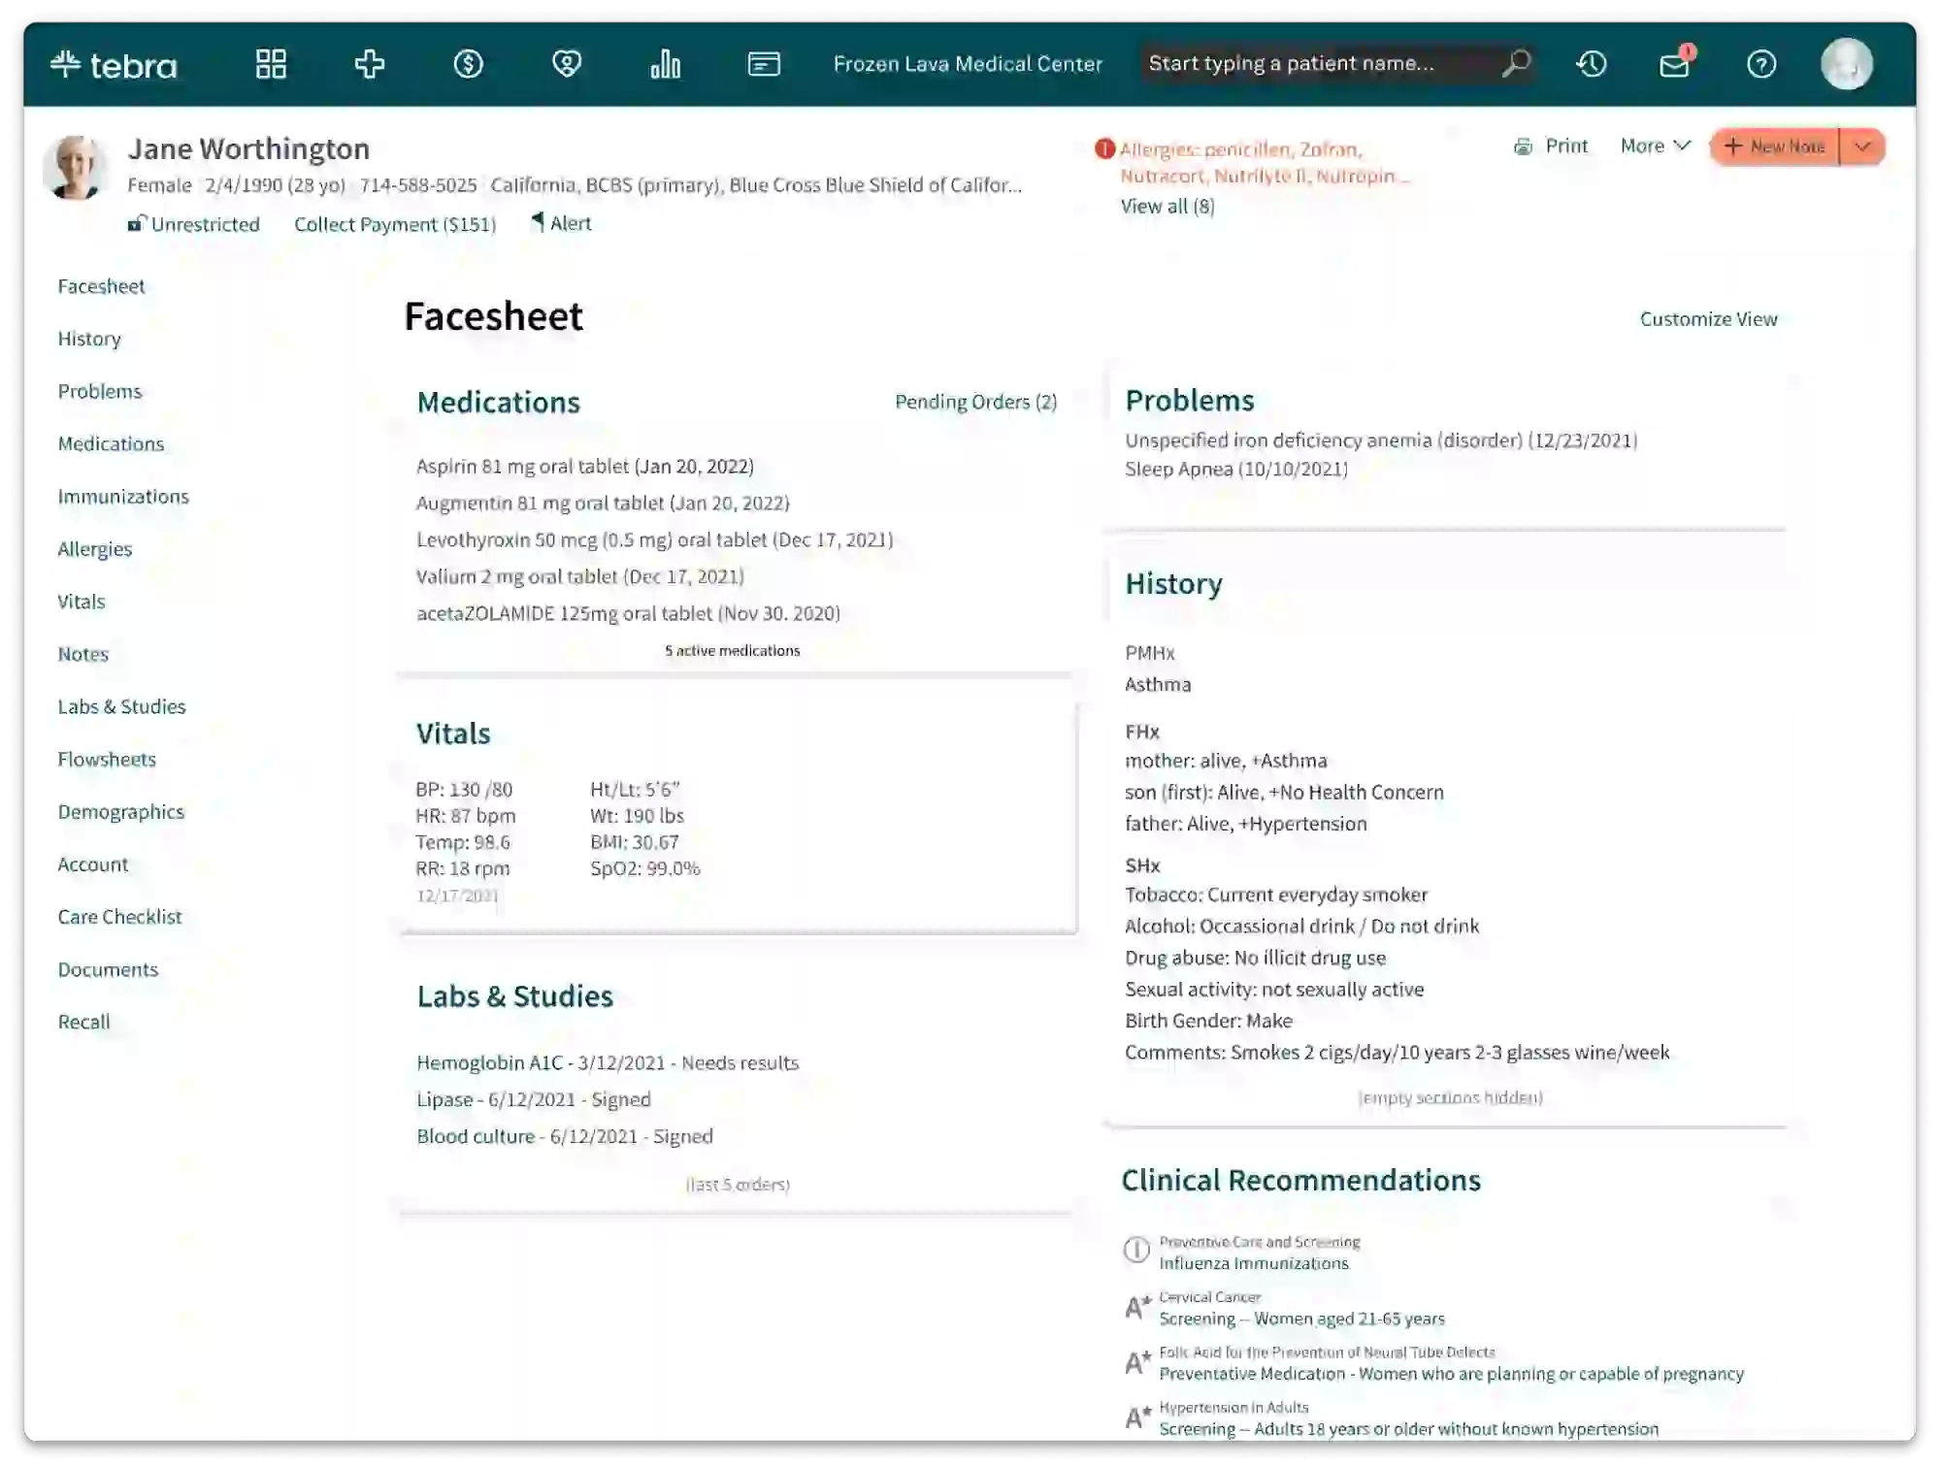
Task: Click View all (8) allergies link
Action: point(1167,206)
